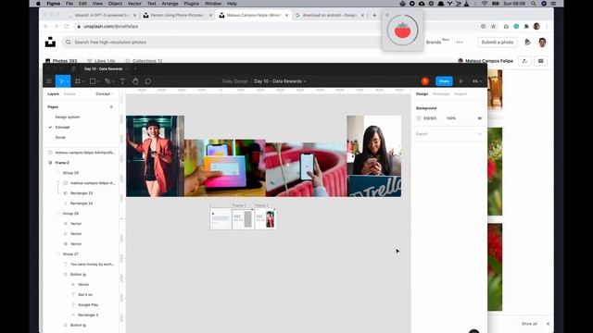Open shape tools dropdown arrow
The width and height of the screenshot is (593, 333).
click(x=98, y=81)
